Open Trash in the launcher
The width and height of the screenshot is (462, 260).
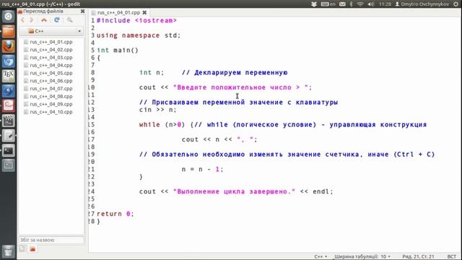click(x=8, y=251)
